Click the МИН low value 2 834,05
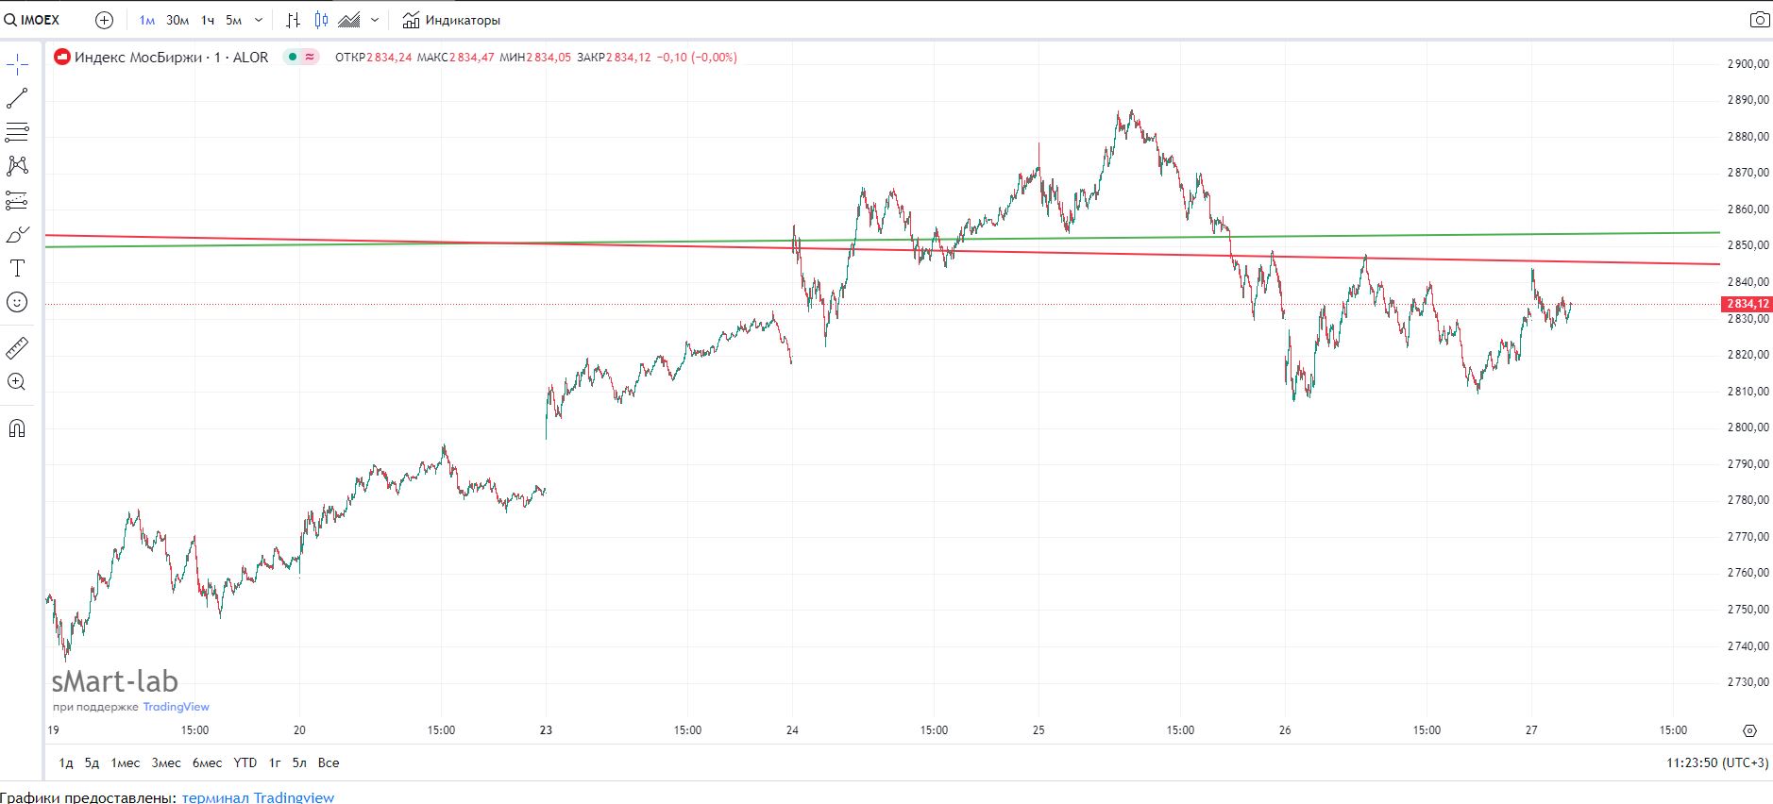The height and width of the screenshot is (804, 1773). tap(549, 58)
